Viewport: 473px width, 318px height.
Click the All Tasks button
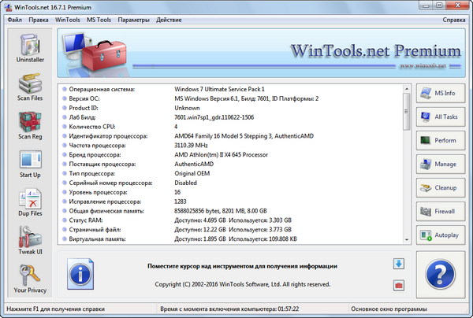tap(439, 117)
